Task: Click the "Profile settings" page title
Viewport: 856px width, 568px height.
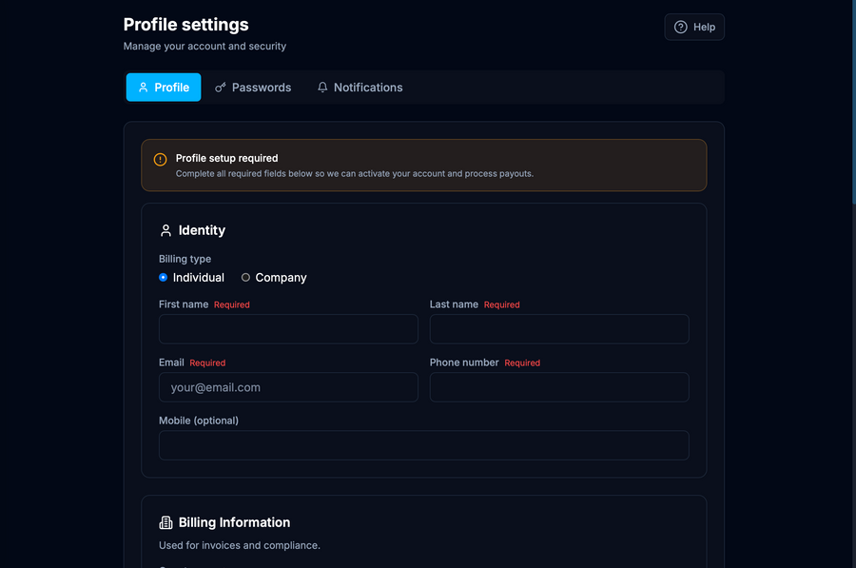Action: [x=185, y=25]
